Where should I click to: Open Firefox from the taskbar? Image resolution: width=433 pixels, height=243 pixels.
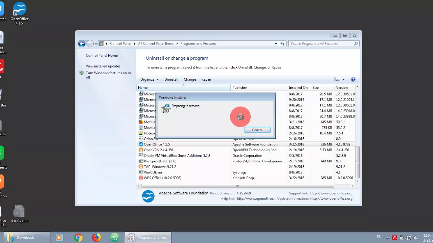(96, 238)
